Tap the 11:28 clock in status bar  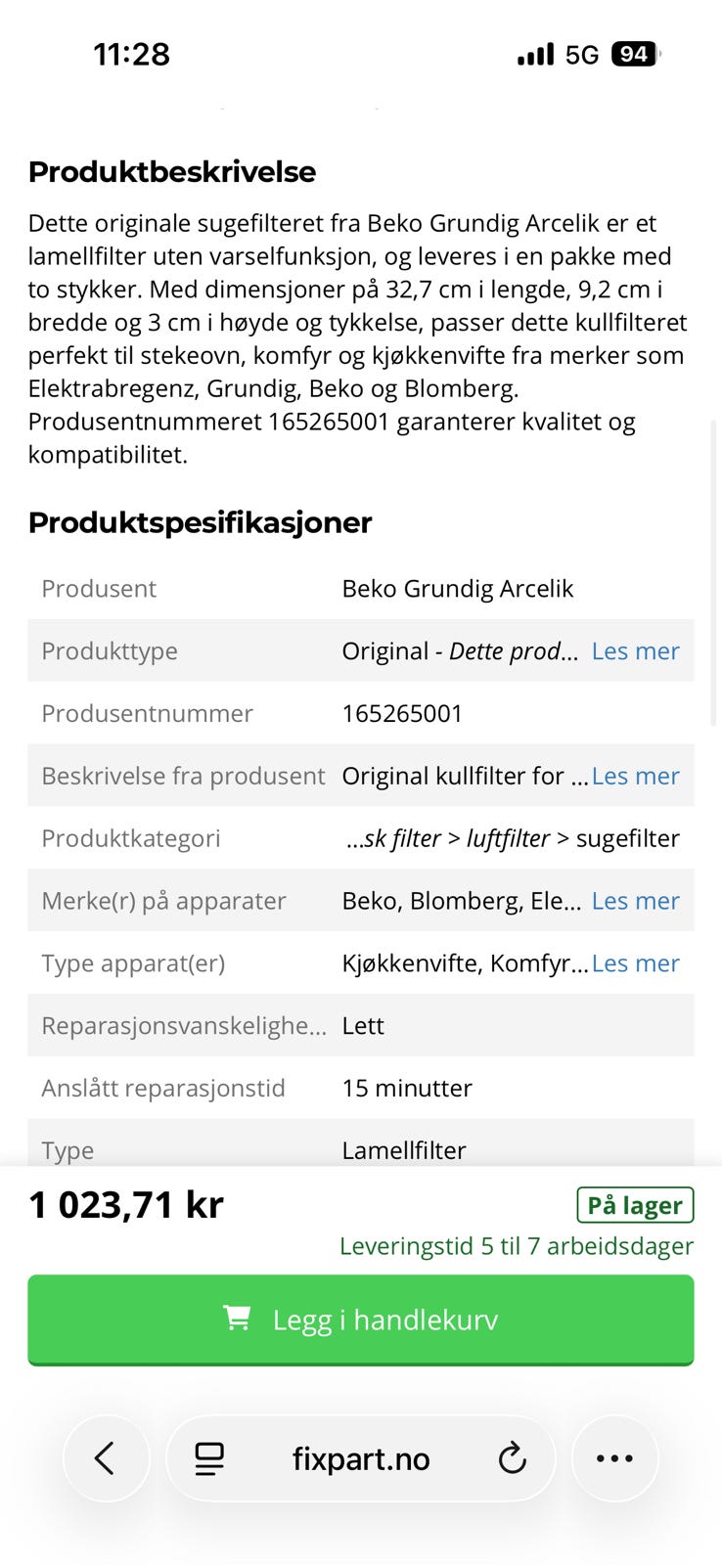131,54
